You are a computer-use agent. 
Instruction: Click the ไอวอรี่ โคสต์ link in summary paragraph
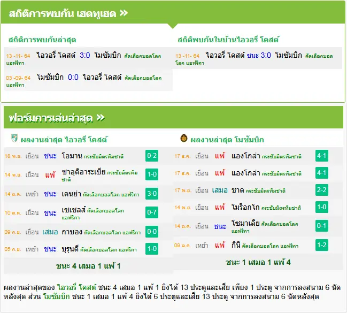[x=76, y=287]
